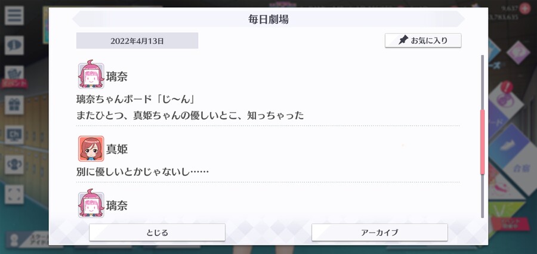The width and height of the screenshot is (537, 254).
Task: Click the scrollbar track below the thumb
Action: [x=483, y=196]
